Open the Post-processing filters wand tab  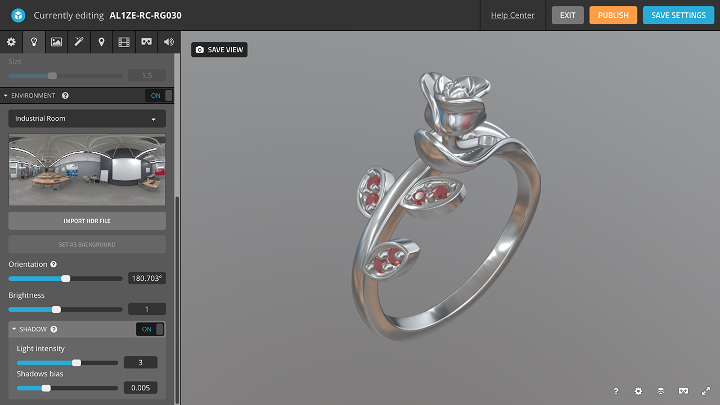[x=79, y=42]
